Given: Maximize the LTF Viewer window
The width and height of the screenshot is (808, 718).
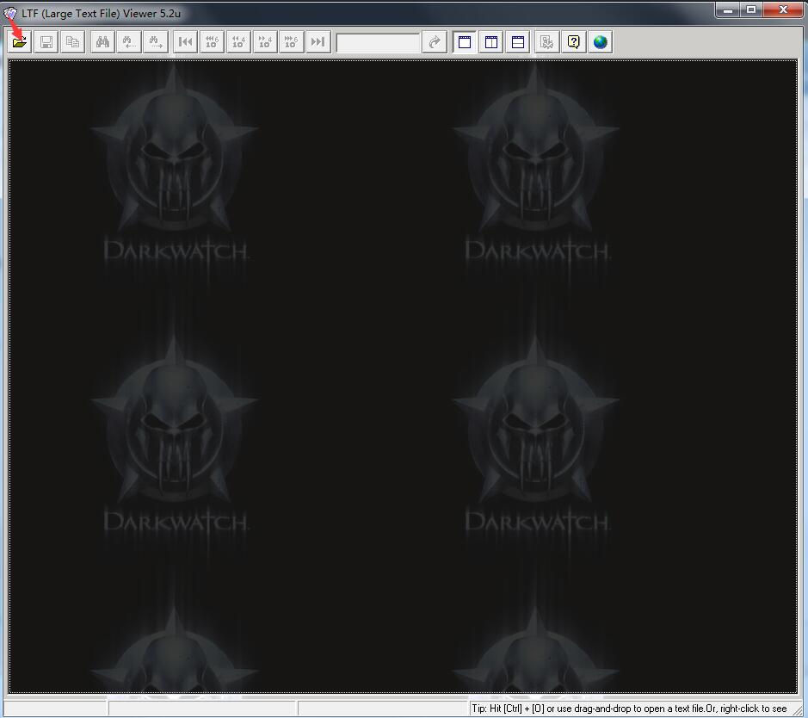Looking at the screenshot, I should pyautogui.click(x=751, y=9).
